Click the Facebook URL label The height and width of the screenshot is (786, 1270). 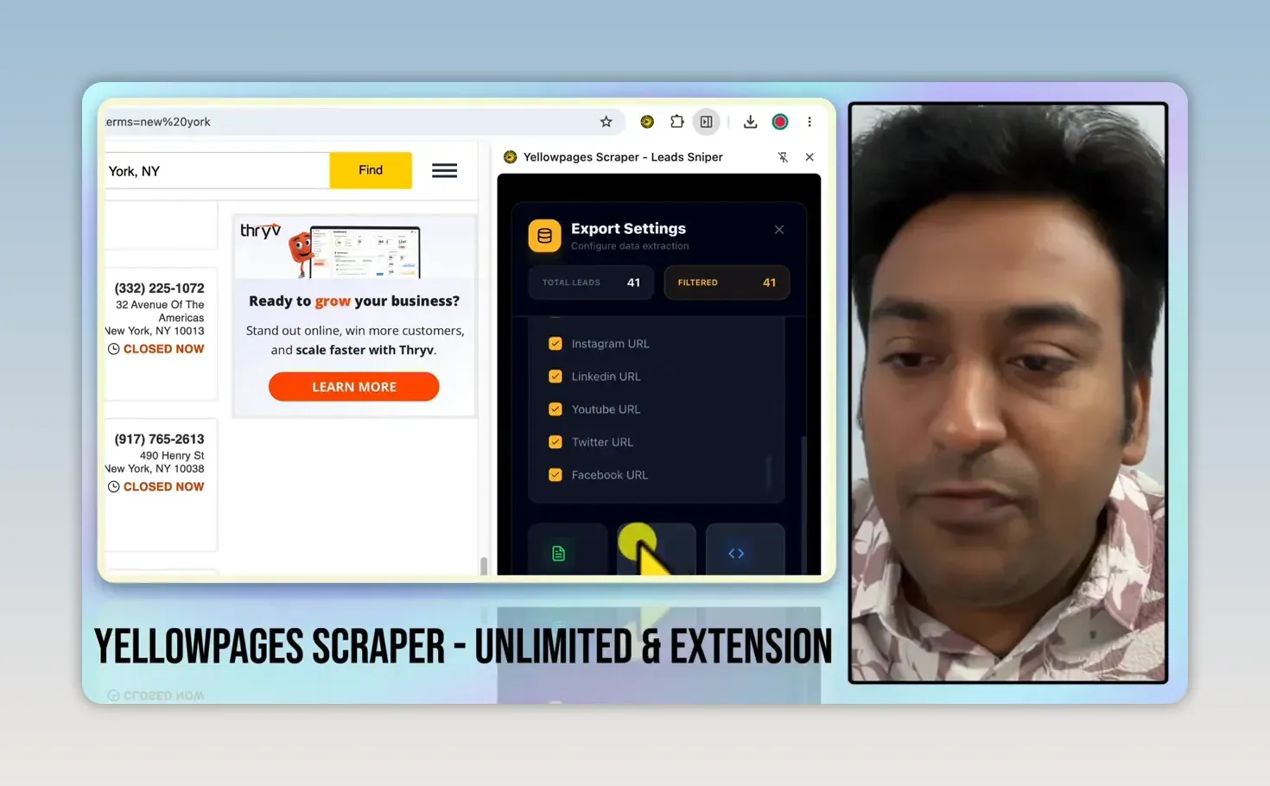(x=609, y=475)
